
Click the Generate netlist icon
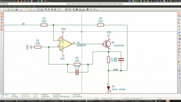pyautogui.click(x=80, y=10)
